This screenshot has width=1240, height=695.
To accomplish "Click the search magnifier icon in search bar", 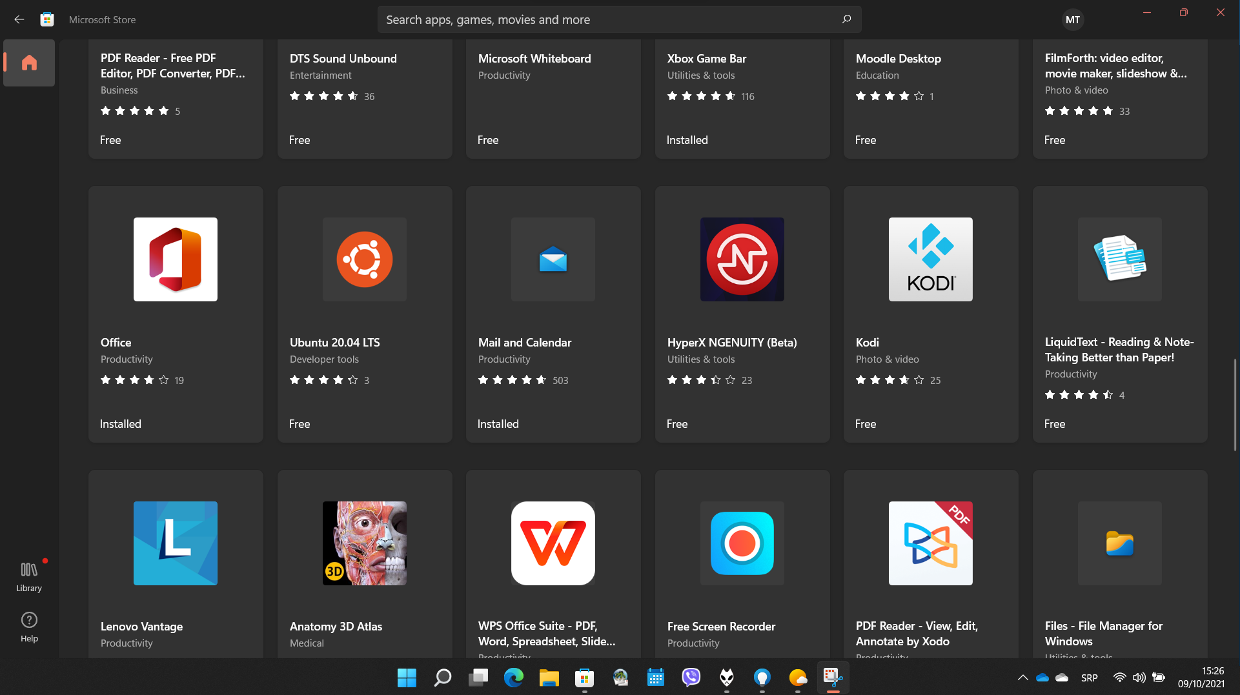I will click(846, 19).
